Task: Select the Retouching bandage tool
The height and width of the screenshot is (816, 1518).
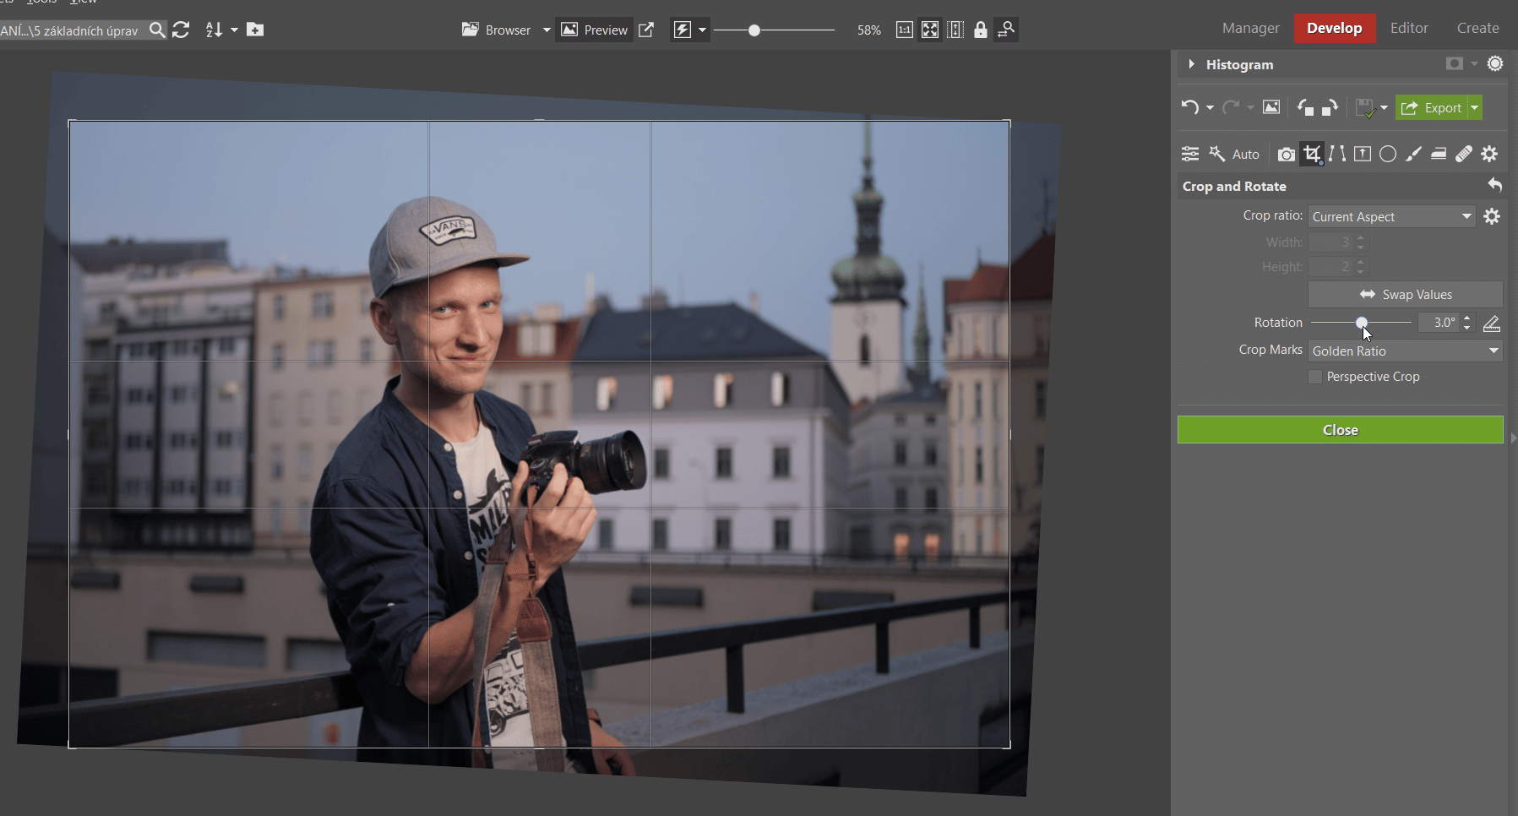Action: 1464,154
